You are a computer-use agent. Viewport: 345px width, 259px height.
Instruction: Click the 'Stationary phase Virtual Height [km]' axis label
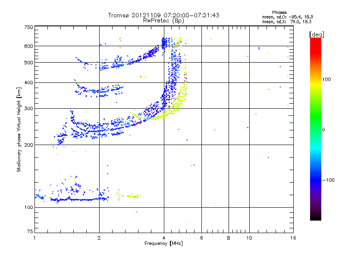tap(19, 130)
